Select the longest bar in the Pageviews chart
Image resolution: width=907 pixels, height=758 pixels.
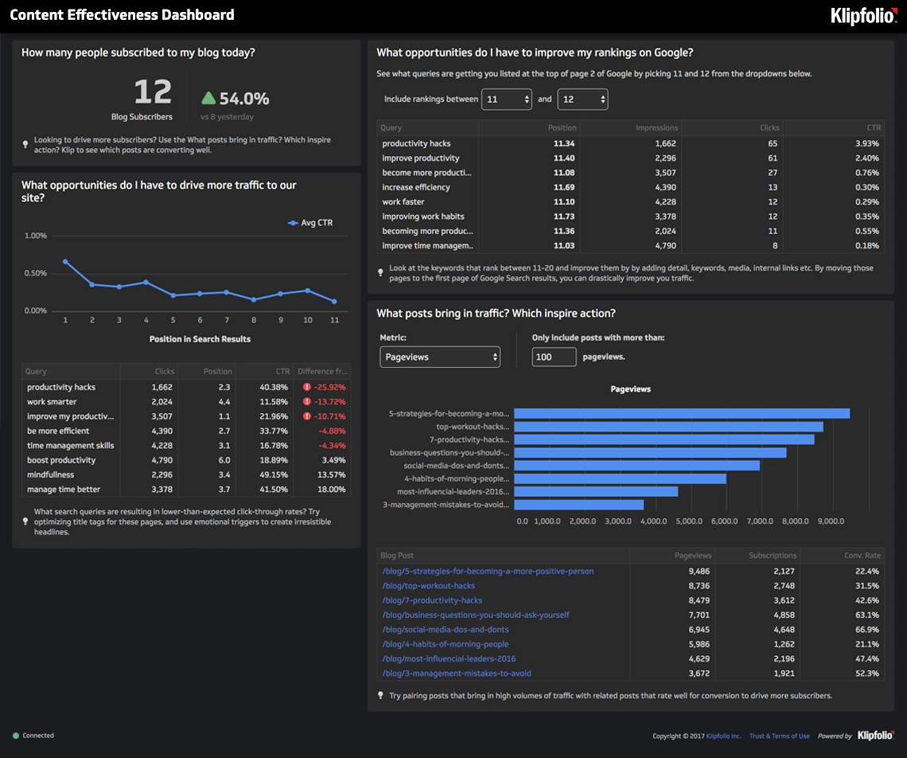(680, 413)
